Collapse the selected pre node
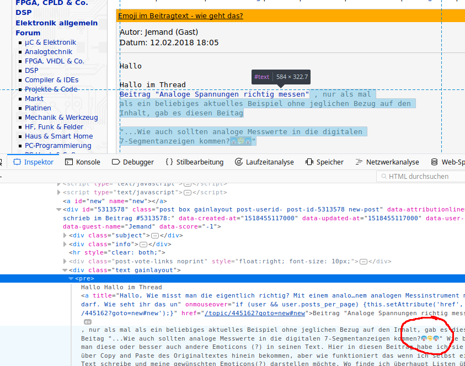The image size is (465, 366). pos(71,278)
